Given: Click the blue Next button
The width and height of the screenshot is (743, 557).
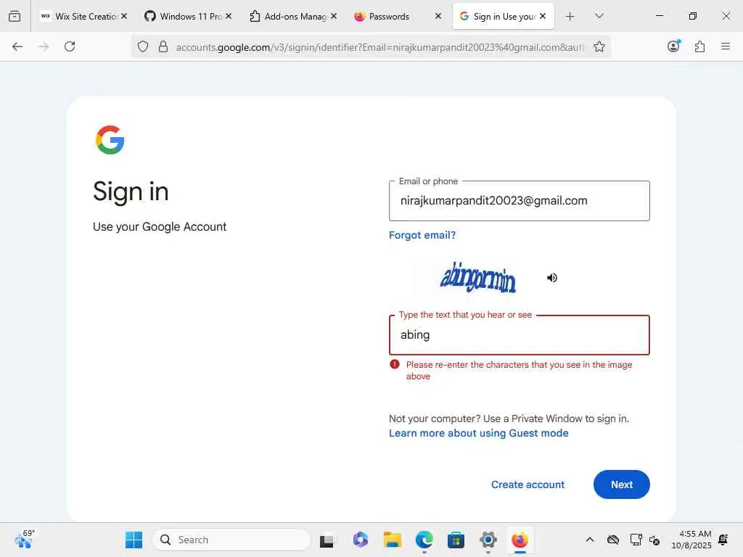Looking at the screenshot, I should pos(621,484).
